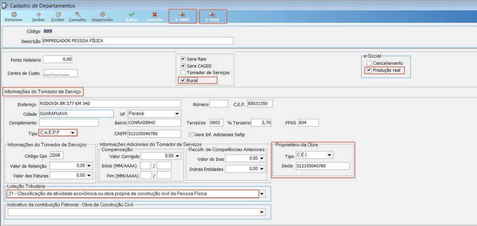Click the Cidade GUARAPUAVA field
Image resolution: width=477 pixels, height=226 pixels.
[76, 114]
